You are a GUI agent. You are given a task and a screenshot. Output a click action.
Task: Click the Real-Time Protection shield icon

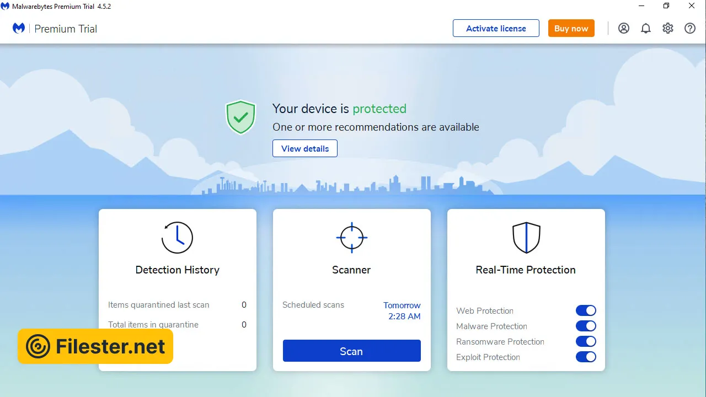click(x=526, y=238)
